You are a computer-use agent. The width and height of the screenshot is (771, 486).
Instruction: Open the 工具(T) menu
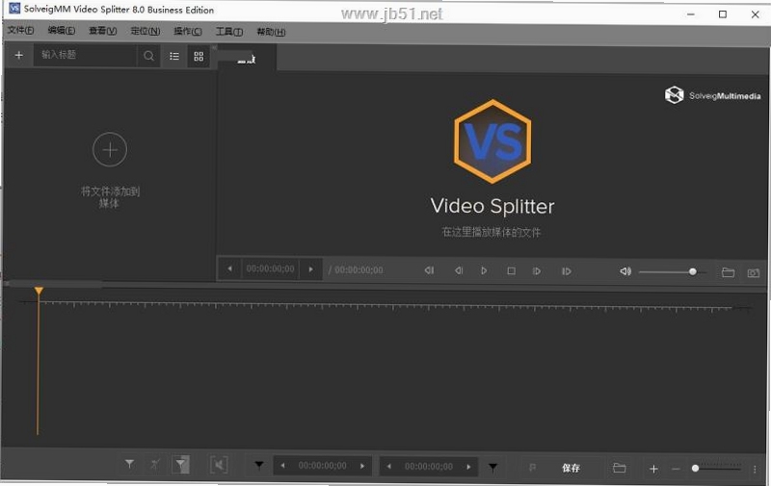[x=229, y=31]
